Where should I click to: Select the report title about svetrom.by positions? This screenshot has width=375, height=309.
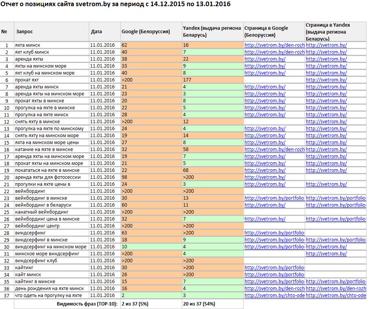pyautogui.click(x=115, y=4)
